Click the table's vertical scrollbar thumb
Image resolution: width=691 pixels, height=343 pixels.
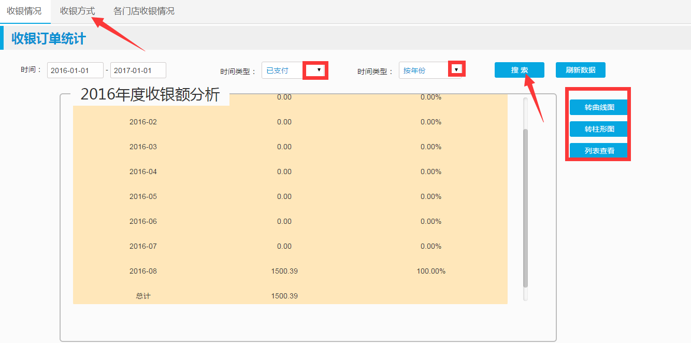(525, 207)
